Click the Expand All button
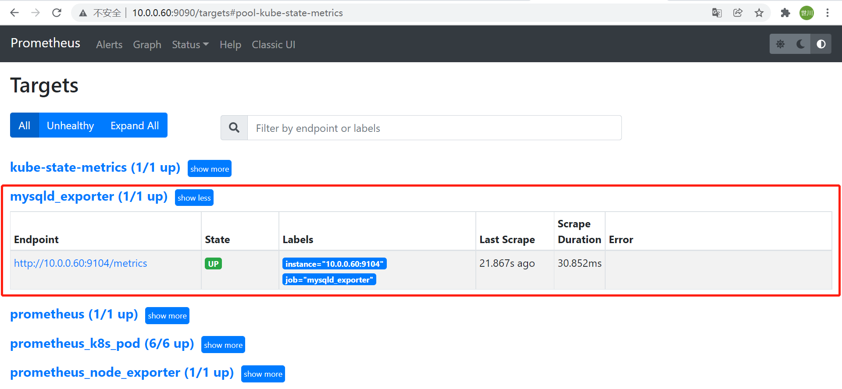 click(135, 125)
